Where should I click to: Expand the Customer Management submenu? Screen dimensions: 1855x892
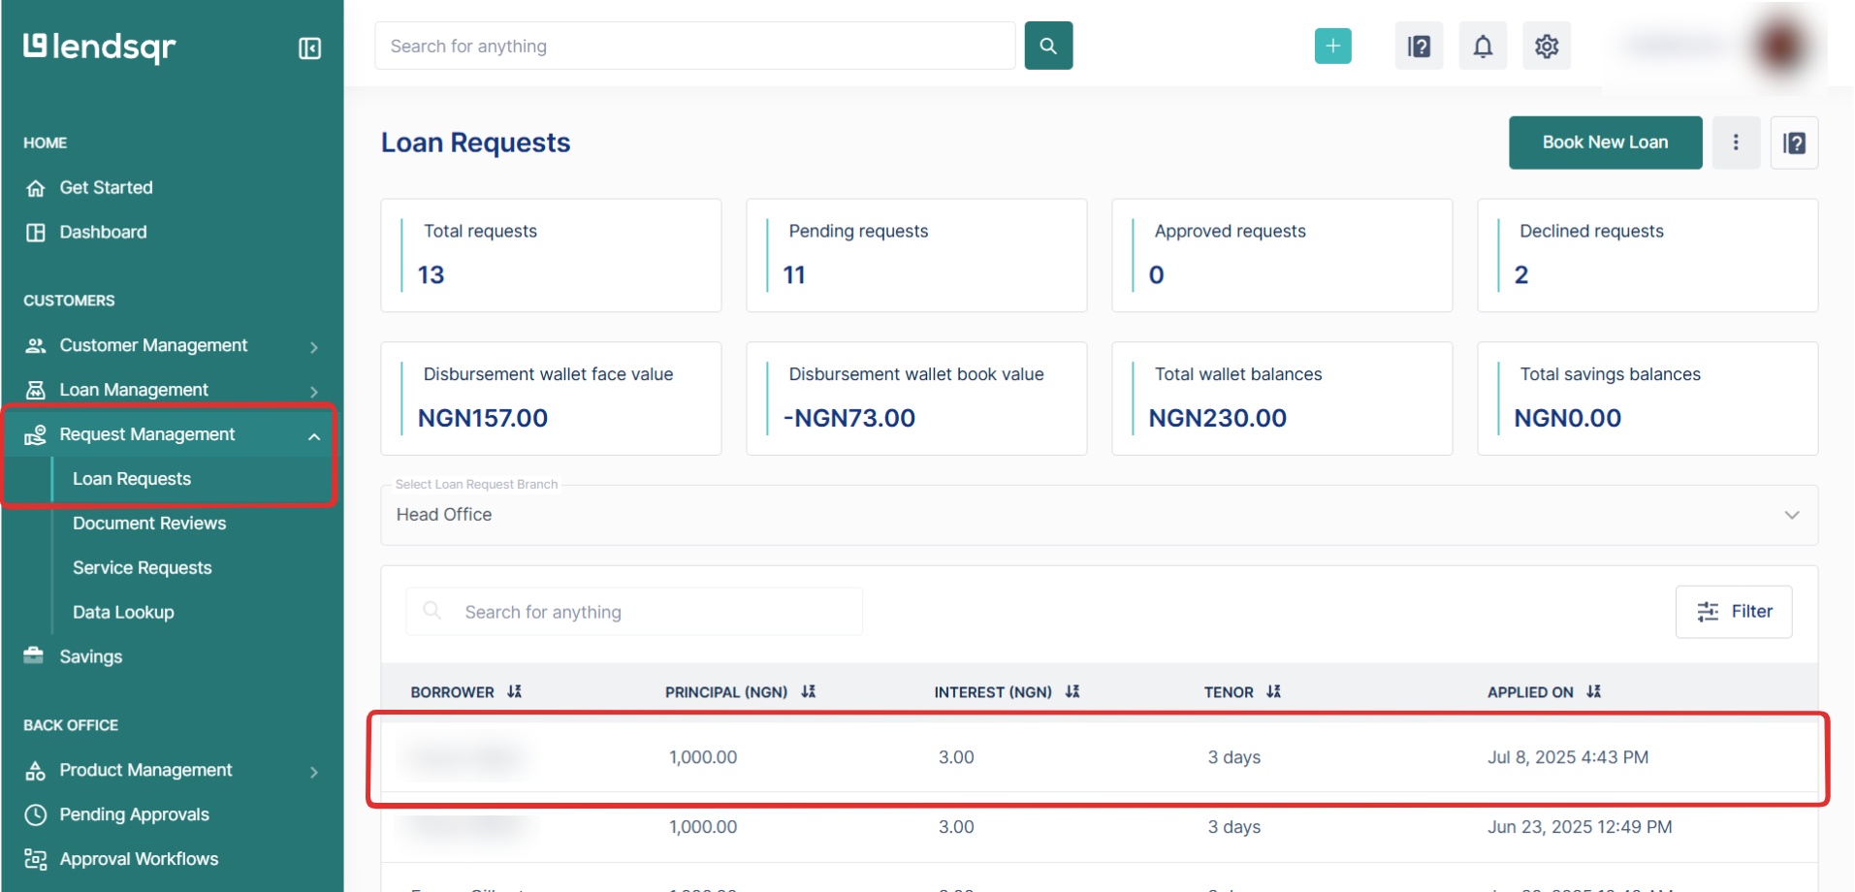coord(313,346)
